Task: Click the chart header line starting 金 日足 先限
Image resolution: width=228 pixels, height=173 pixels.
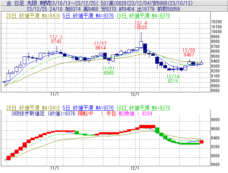Action: point(99,3)
